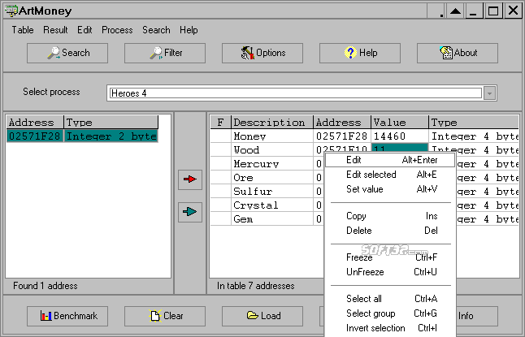Screen dimensions: 525x337
Task: Run Benchmark from the bottom toolbar
Action: tap(67, 316)
